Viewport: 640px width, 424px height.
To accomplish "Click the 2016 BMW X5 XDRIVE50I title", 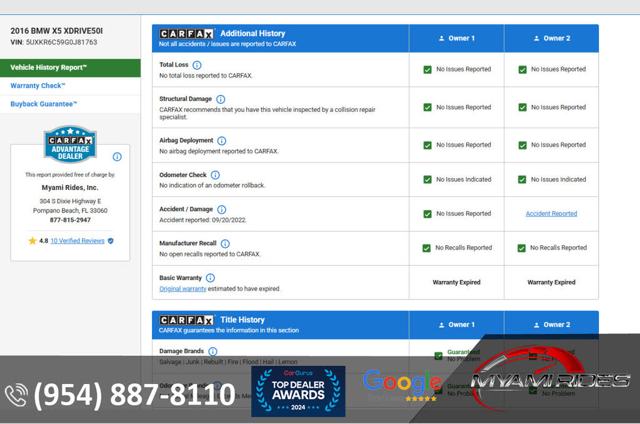I will click(x=57, y=31).
